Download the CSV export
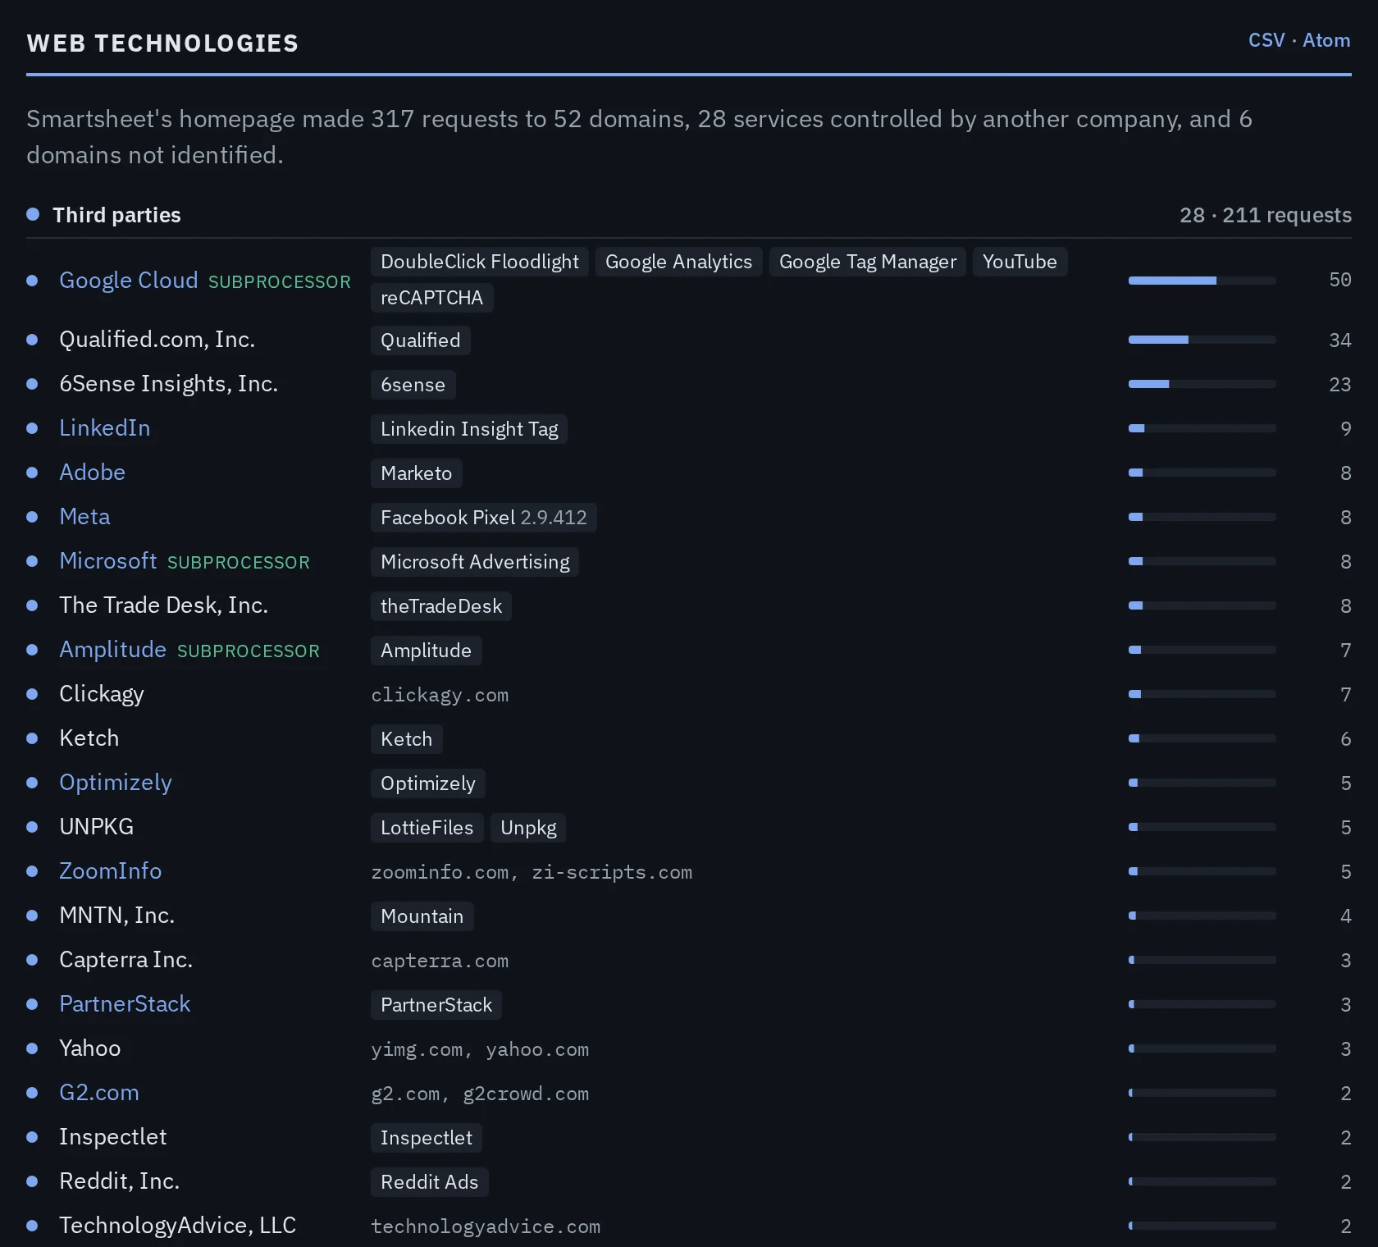 click(1266, 40)
